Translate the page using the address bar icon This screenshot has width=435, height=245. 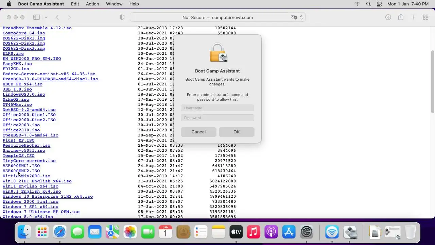[294, 17]
